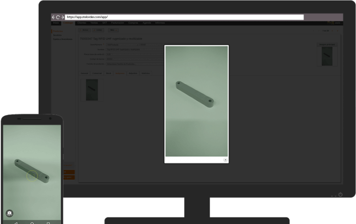
Task: Open the SAT menu
Action: point(104,23)
